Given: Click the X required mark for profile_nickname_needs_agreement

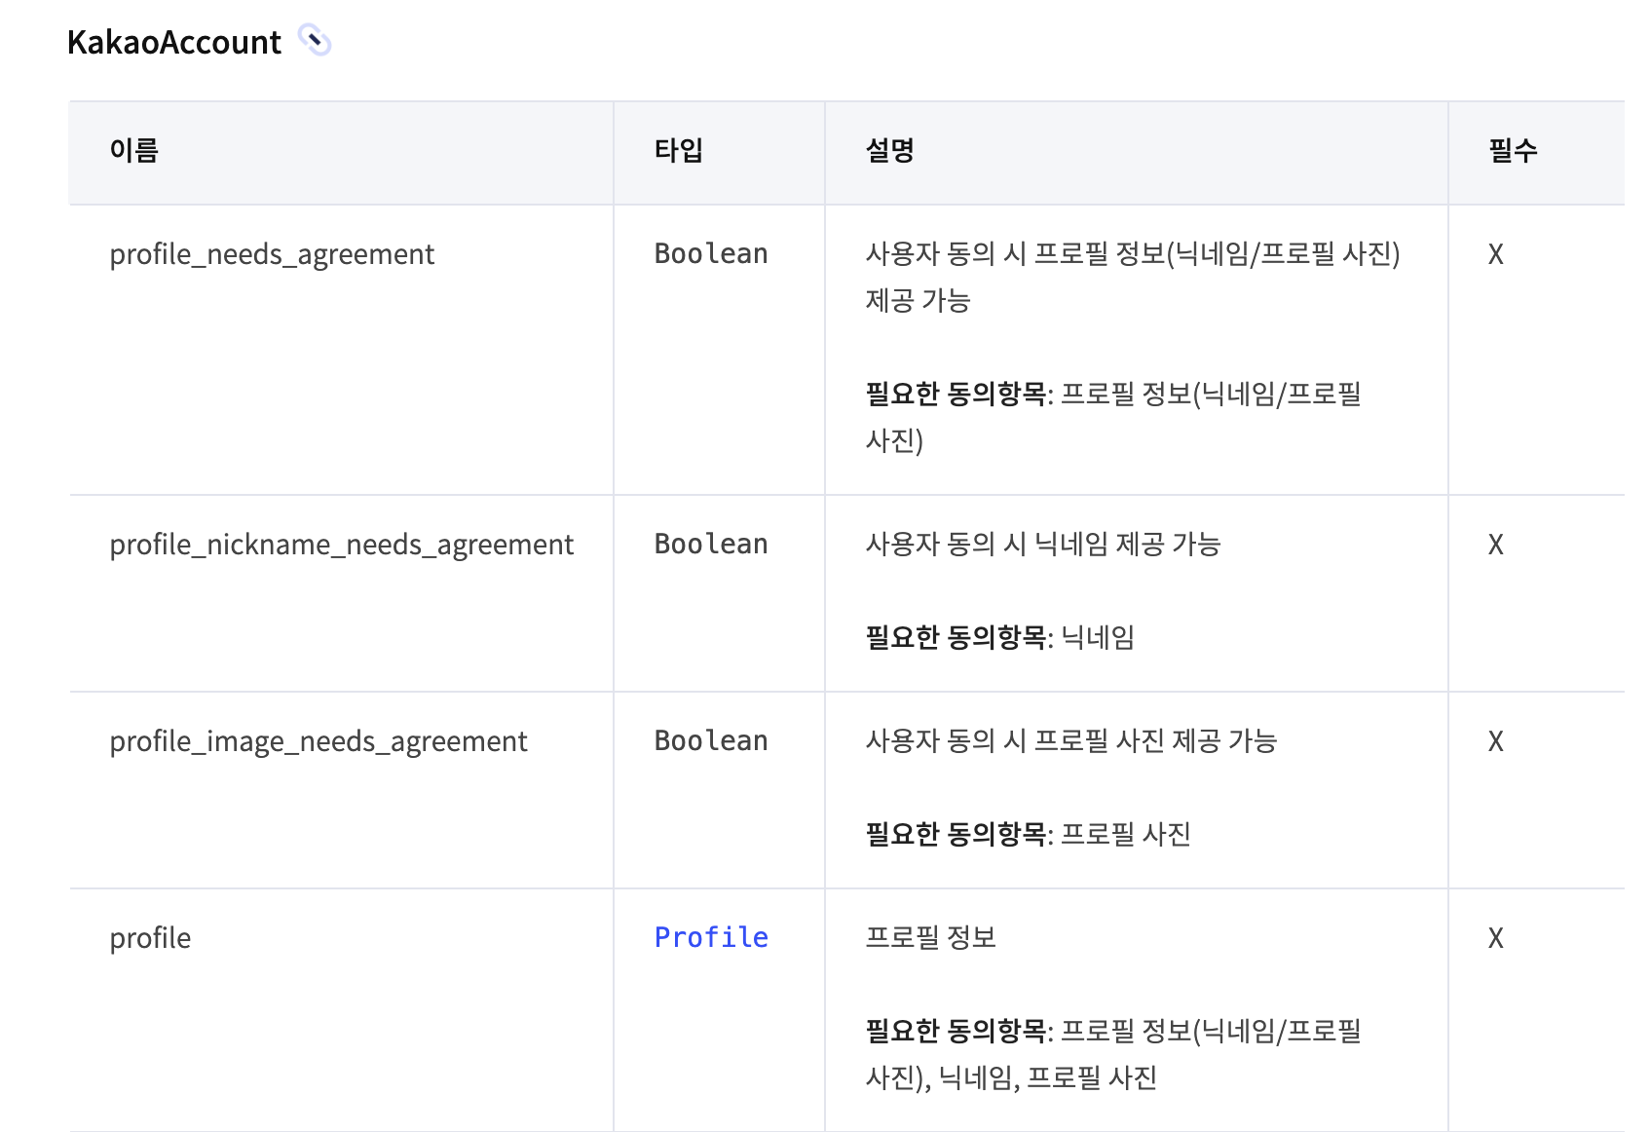Looking at the screenshot, I should coord(1496,545).
